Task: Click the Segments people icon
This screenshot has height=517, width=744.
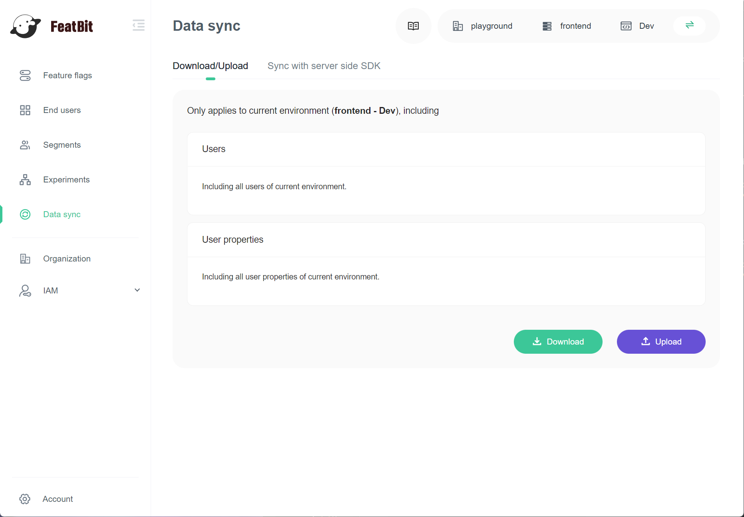Action: click(x=25, y=145)
